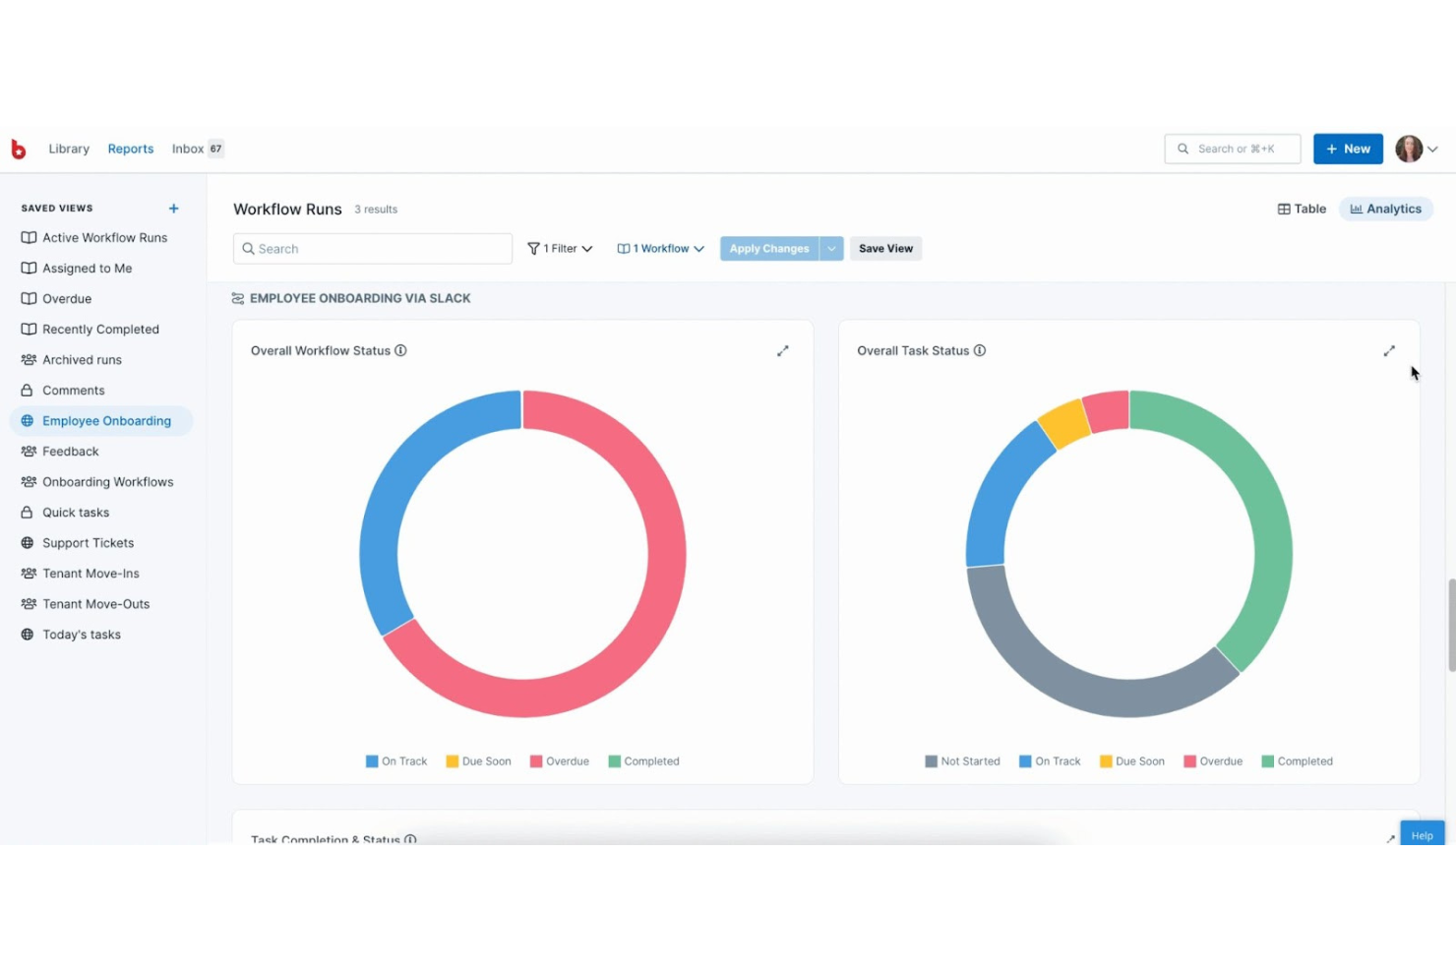This screenshot has width=1456, height=971.
Task: Open the 1 Workflow dropdown
Action: point(660,249)
